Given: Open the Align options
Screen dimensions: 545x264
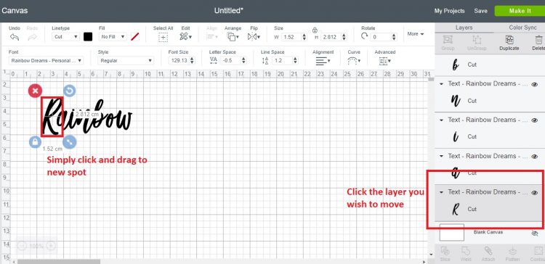Looking at the screenshot, I should coord(211,36).
